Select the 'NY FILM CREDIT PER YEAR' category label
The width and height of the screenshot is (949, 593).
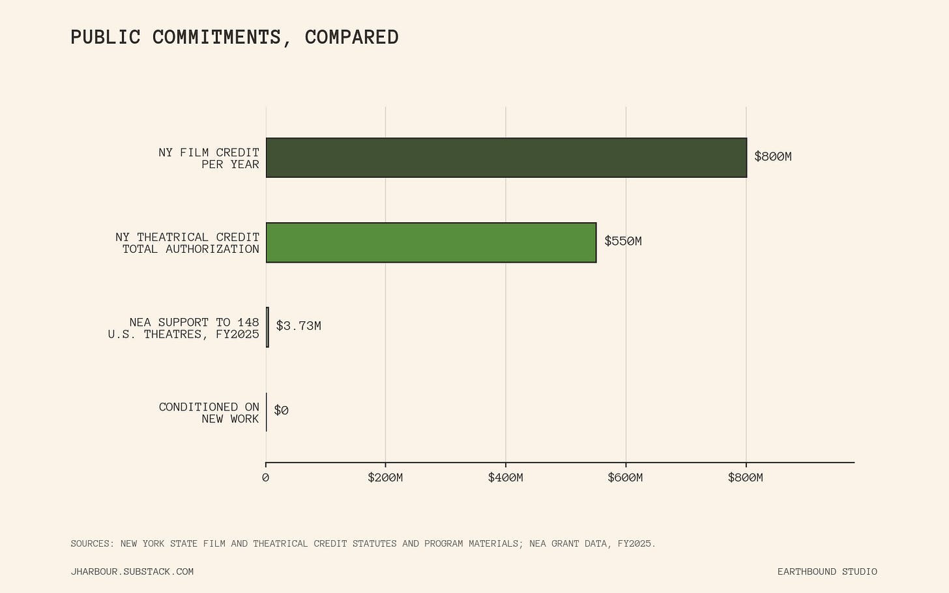coord(209,158)
